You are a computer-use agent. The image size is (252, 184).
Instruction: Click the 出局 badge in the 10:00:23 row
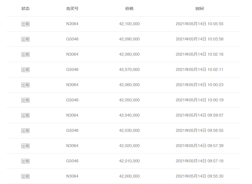(x=25, y=85)
